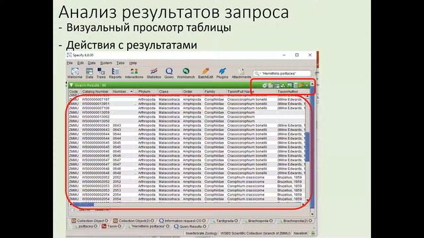
Task: Sort by the Code column header
Action: [75, 92]
